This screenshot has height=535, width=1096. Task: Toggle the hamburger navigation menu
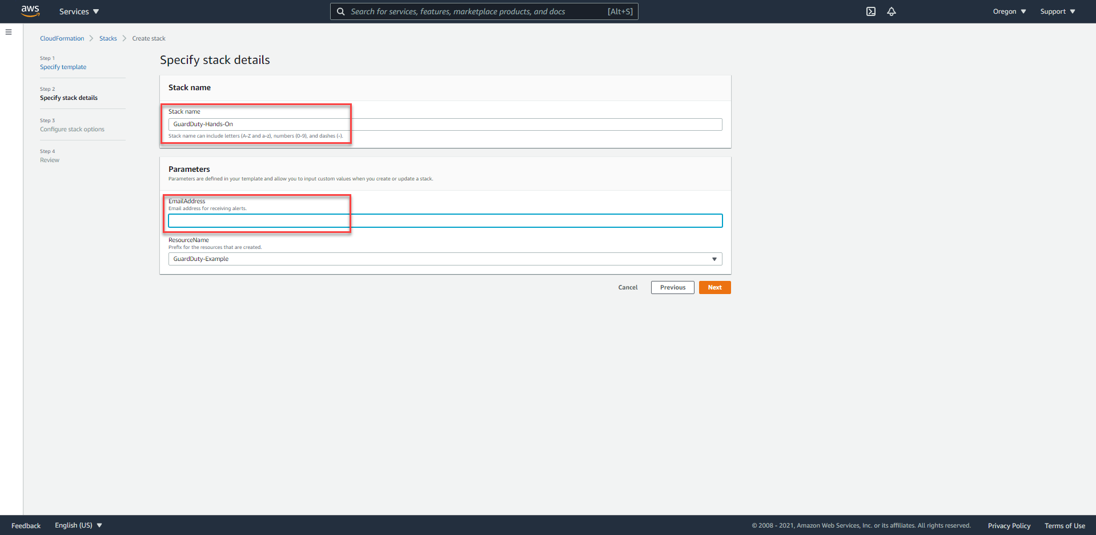pyautogui.click(x=9, y=32)
